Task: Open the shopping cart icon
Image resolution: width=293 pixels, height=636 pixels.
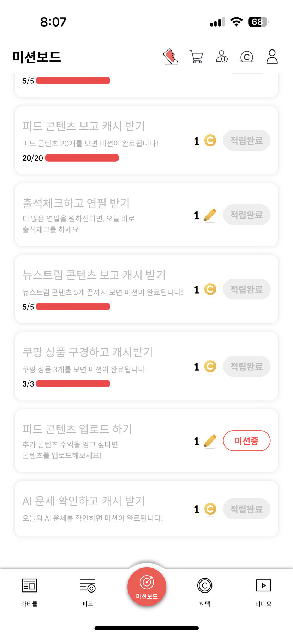Action: pyautogui.click(x=196, y=57)
